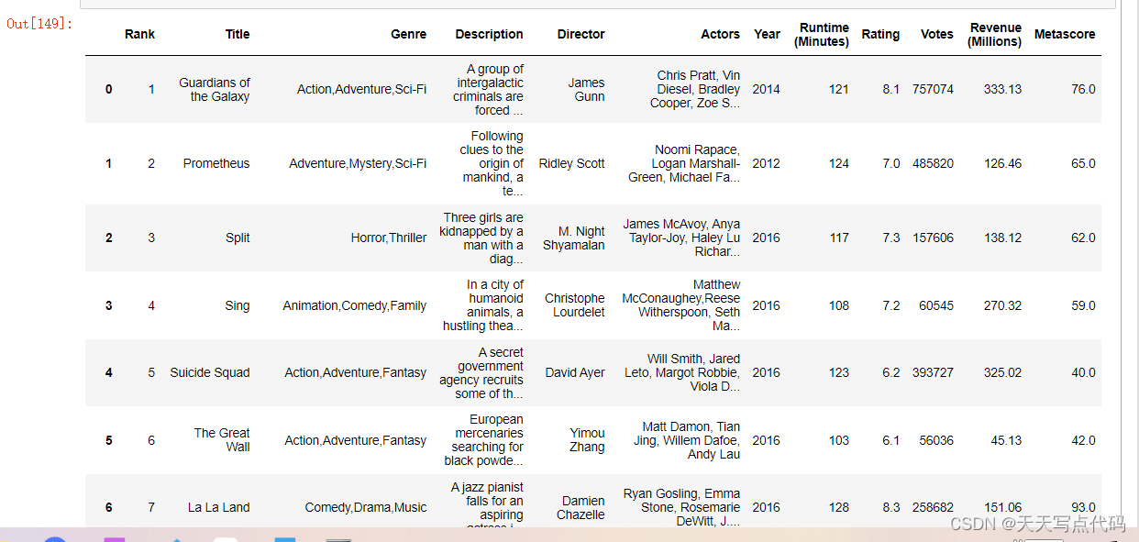
Task: Click the metascore value 76.0
Action: click(x=1083, y=90)
